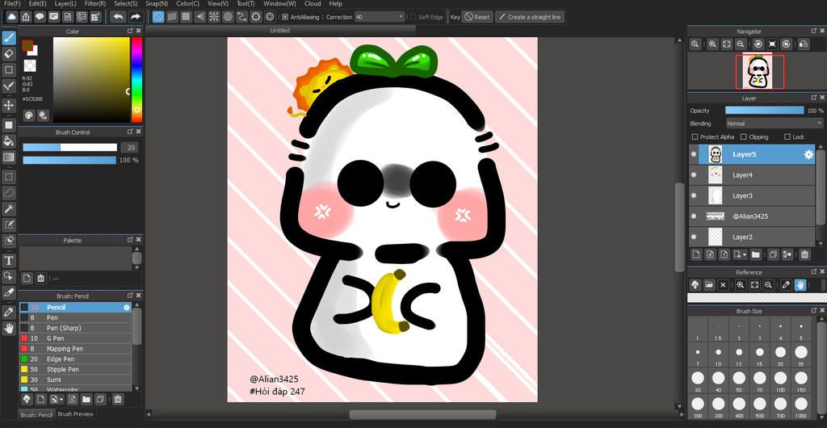
Task: Zoom out within the Navigator panel
Action: tap(741, 44)
